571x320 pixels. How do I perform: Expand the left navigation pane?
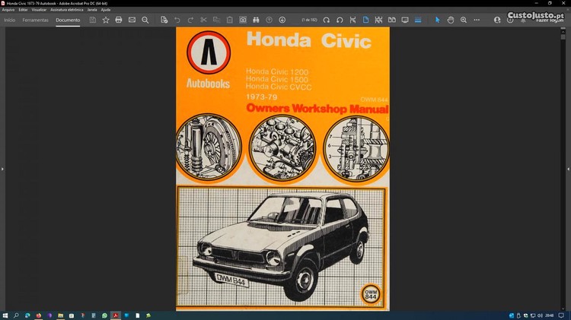point(2,169)
